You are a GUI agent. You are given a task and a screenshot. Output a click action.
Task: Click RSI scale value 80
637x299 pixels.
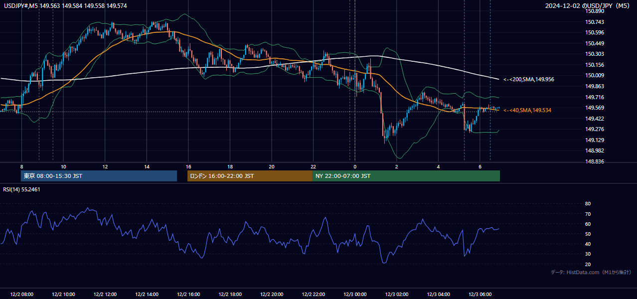tap(588, 204)
